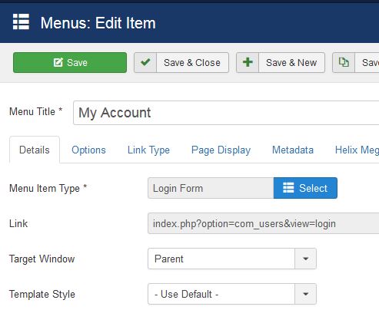Viewport: 379px width, 333px height.
Task: Open the Template Style dropdown arrow
Action: [305, 294]
